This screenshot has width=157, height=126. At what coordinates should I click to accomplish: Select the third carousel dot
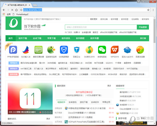[45, 112]
